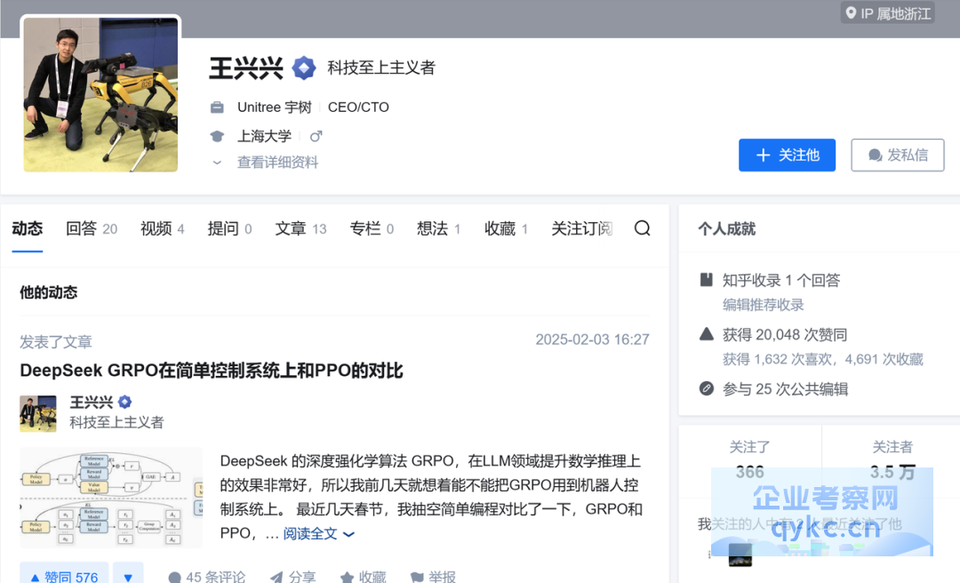Click the briefcase icon next to Unitree
Screen dimensions: 960x583
coord(217,108)
